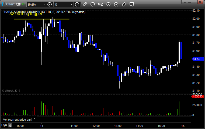Open the studies chart-line icon
The image size is (205, 129).
click(93, 4)
